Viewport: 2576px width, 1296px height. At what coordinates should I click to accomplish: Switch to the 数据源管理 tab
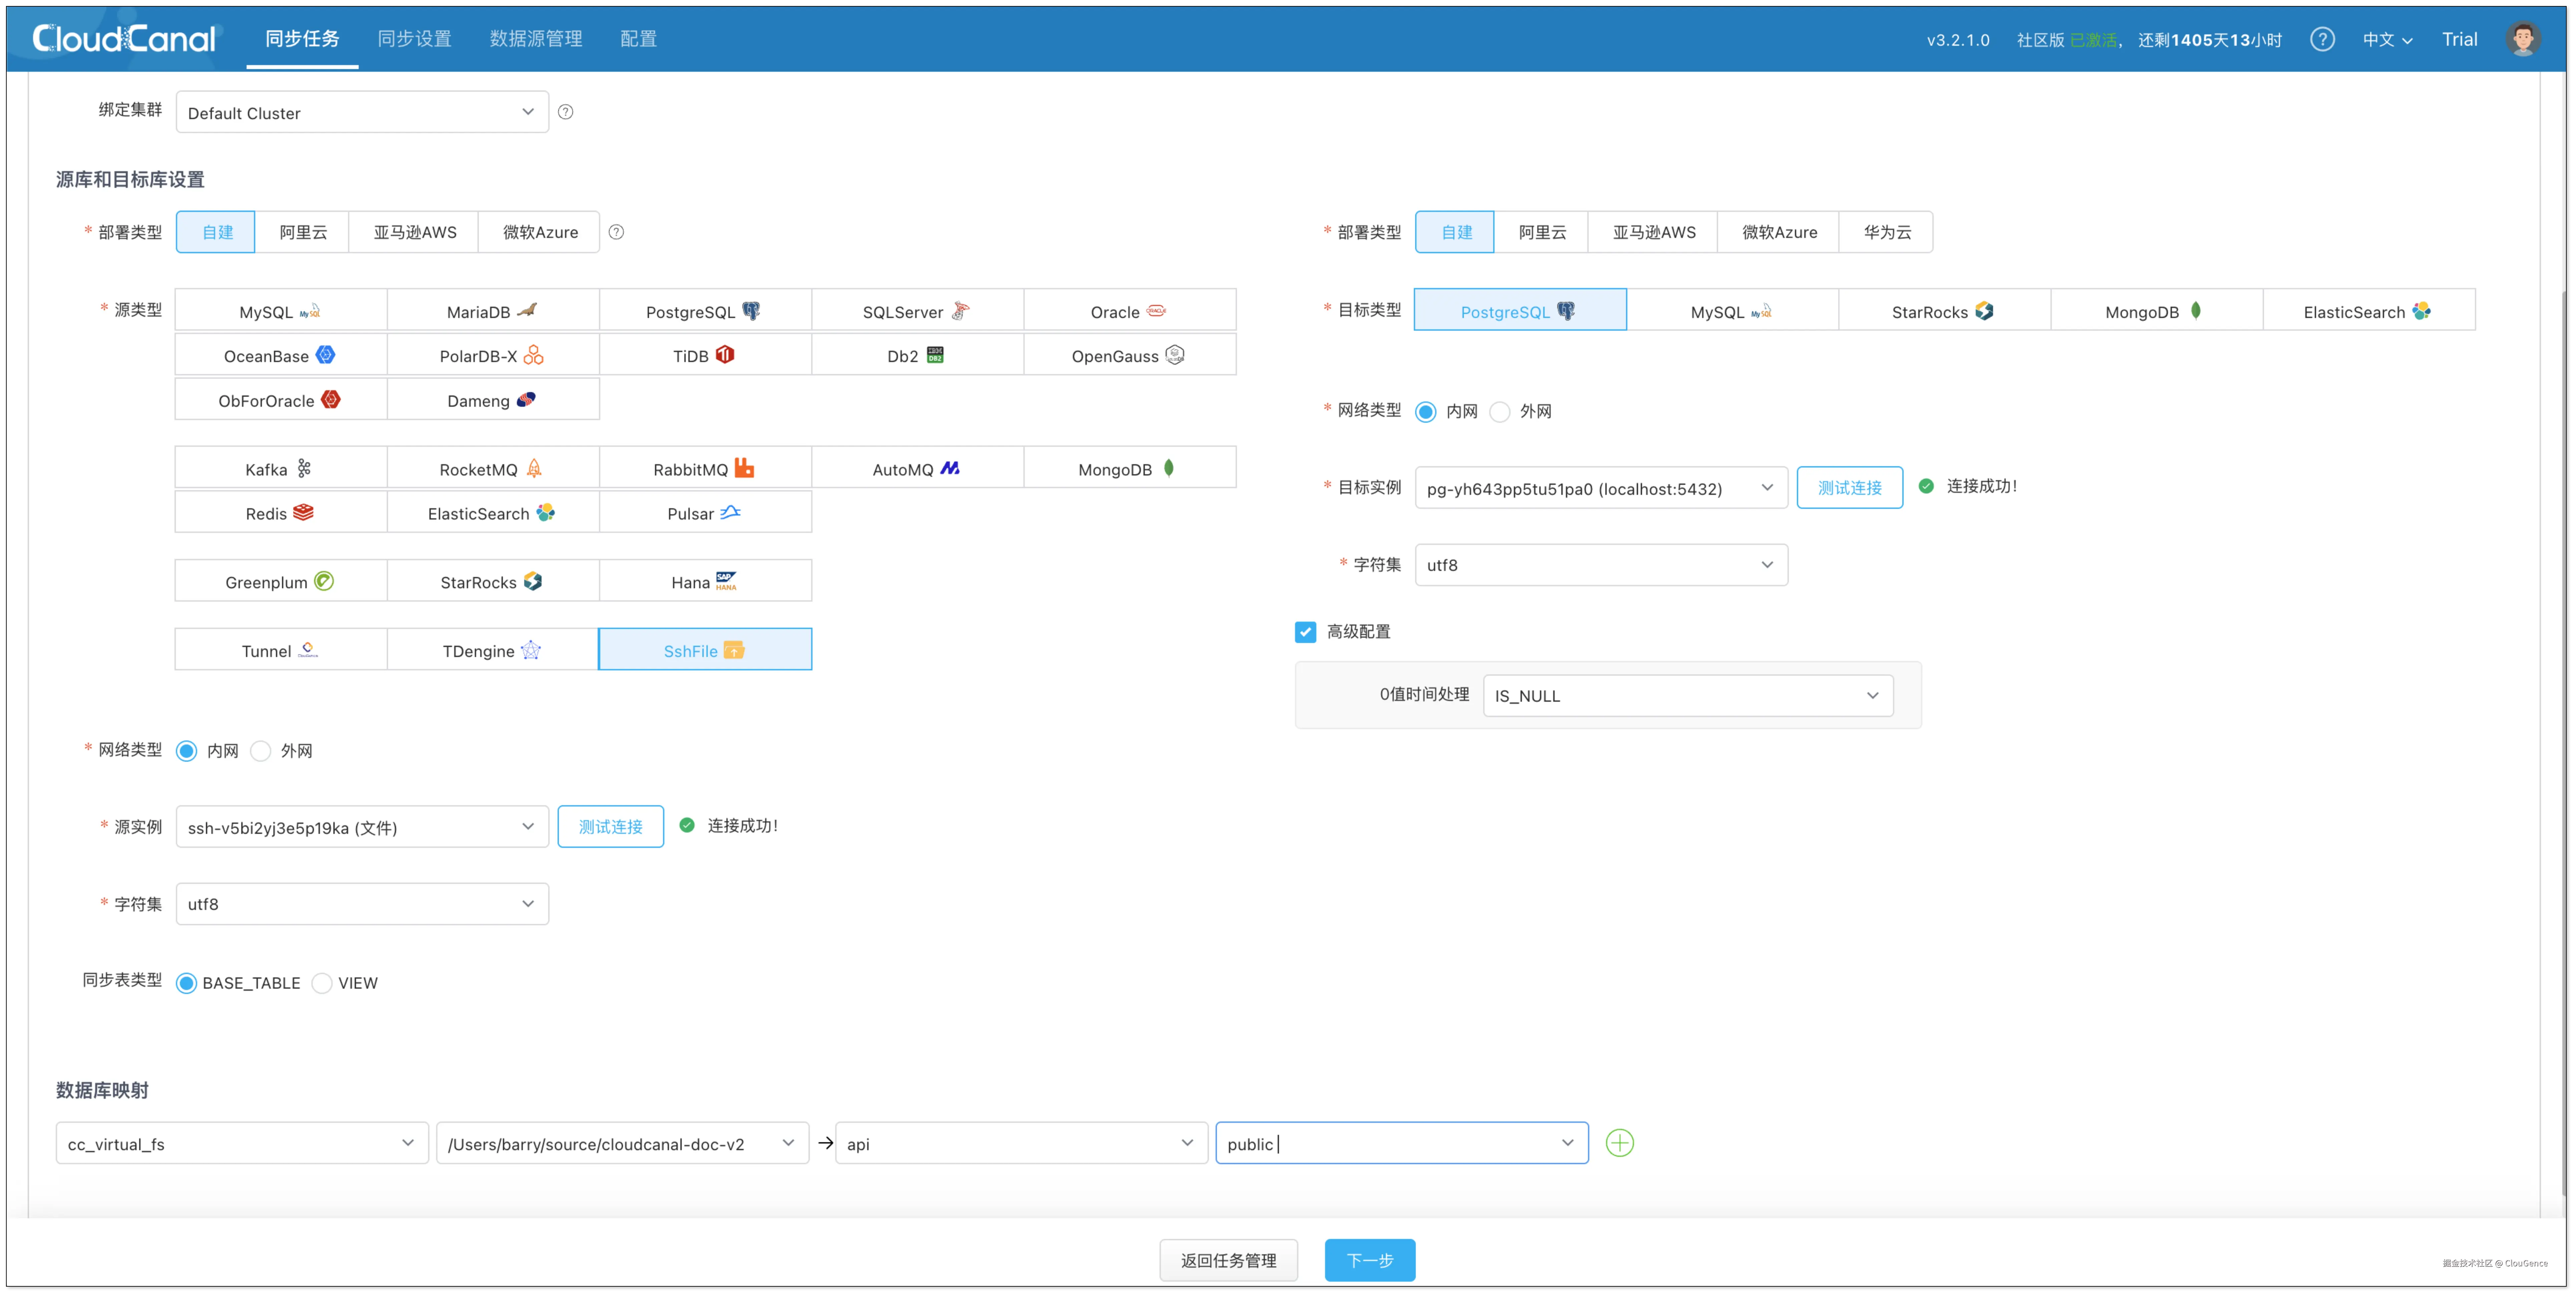536,39
